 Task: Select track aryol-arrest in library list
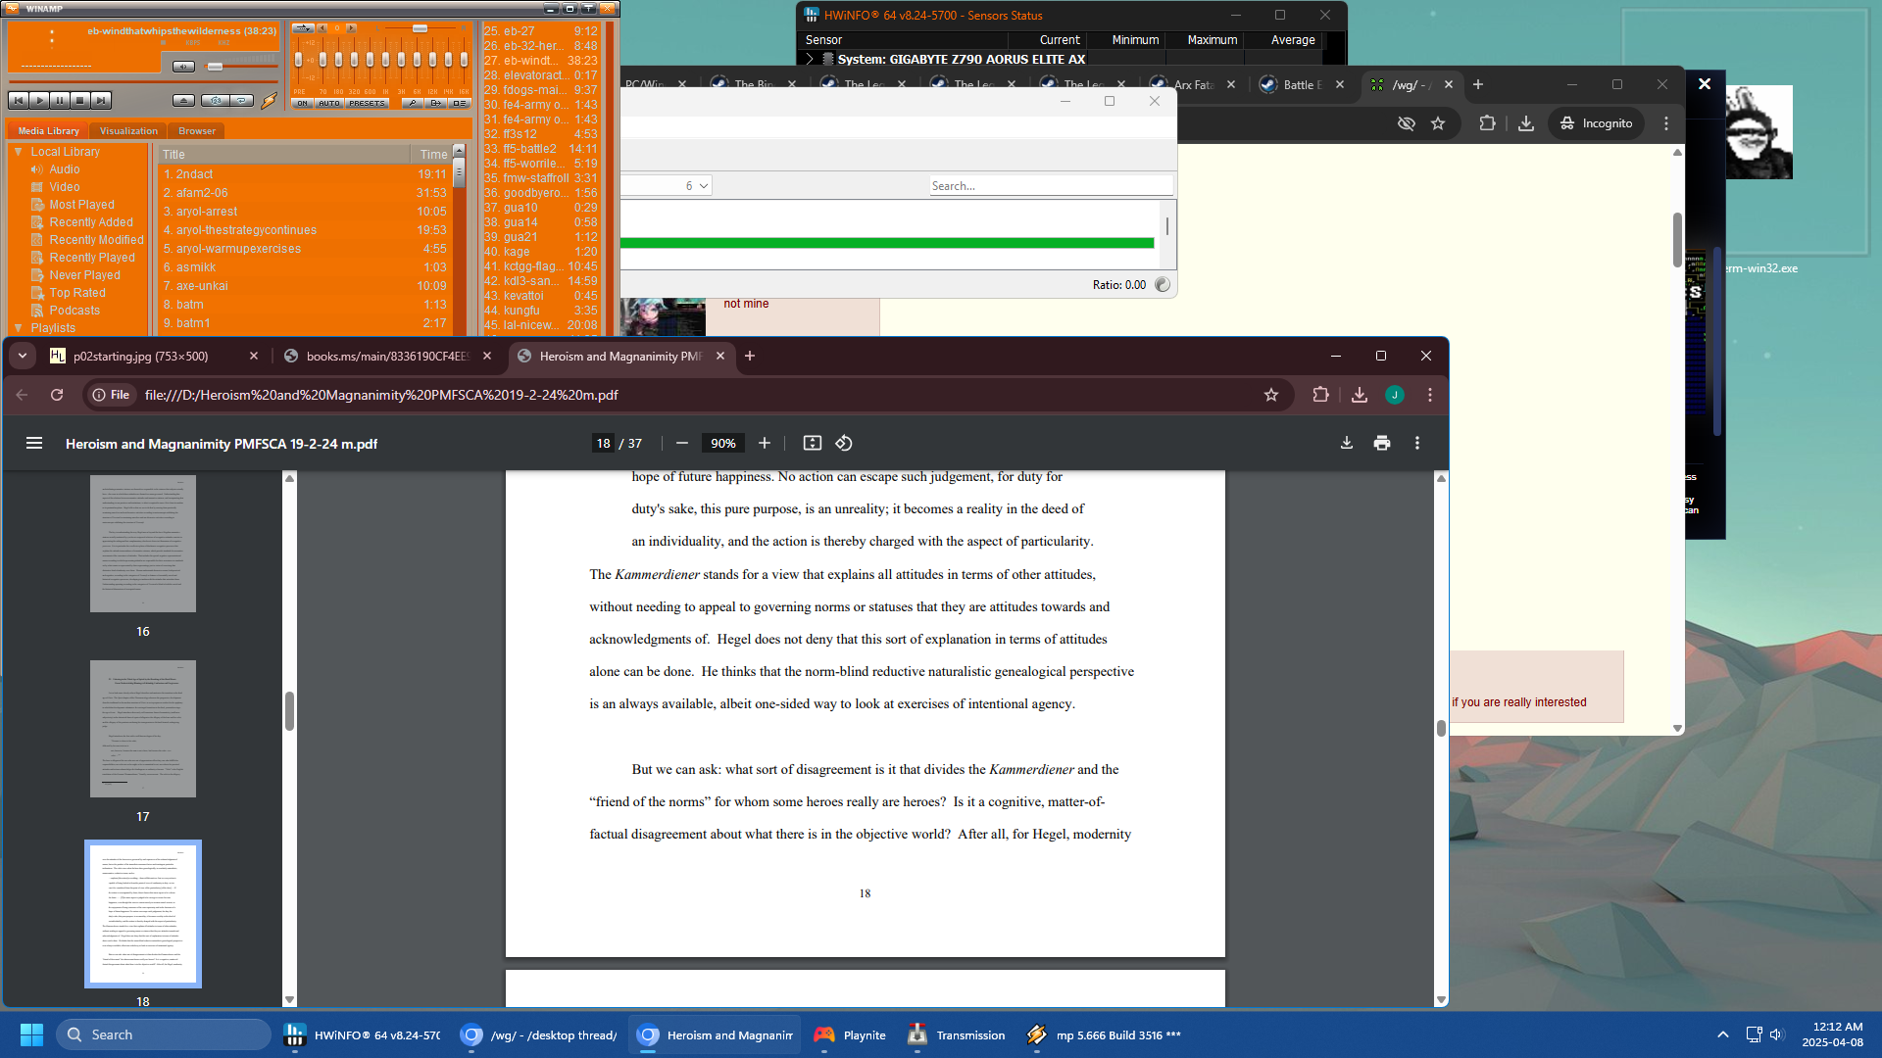(304, 212)
